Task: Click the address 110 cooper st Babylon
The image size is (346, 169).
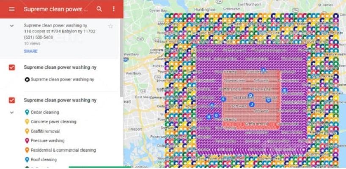Action: 60,32
